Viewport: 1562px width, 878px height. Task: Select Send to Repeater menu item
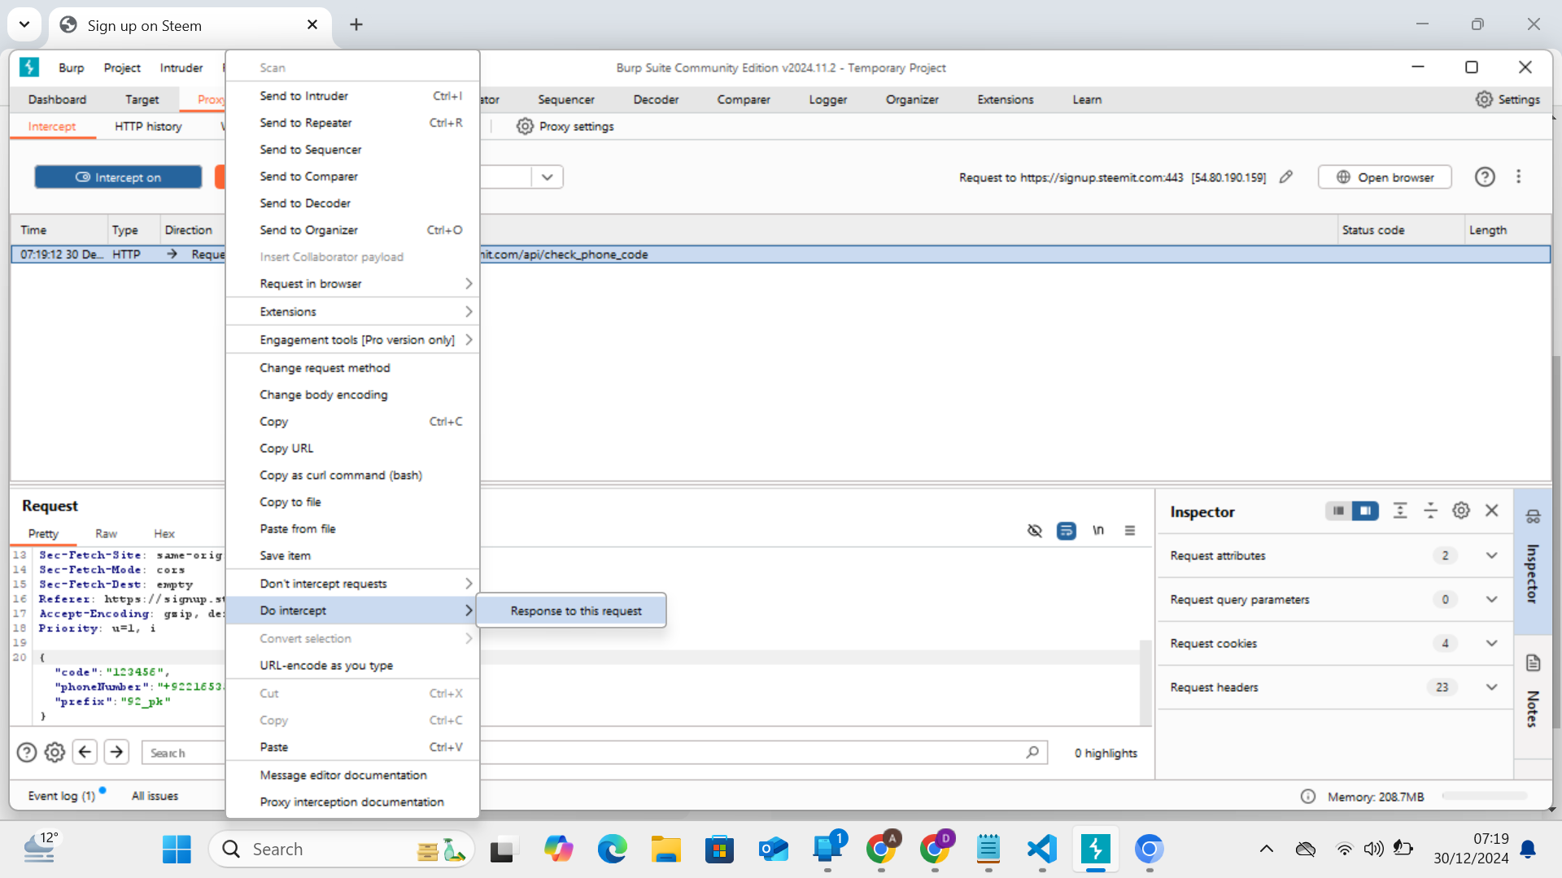tap(306, 123)
